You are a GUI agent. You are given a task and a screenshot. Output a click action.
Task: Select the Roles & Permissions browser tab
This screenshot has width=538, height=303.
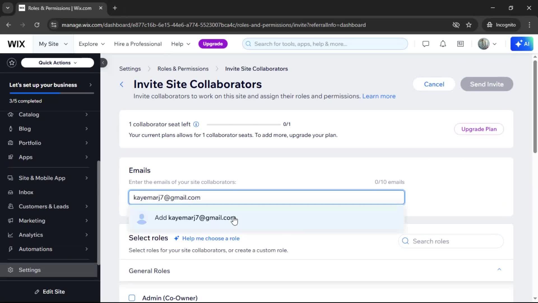tap(61, 8)
